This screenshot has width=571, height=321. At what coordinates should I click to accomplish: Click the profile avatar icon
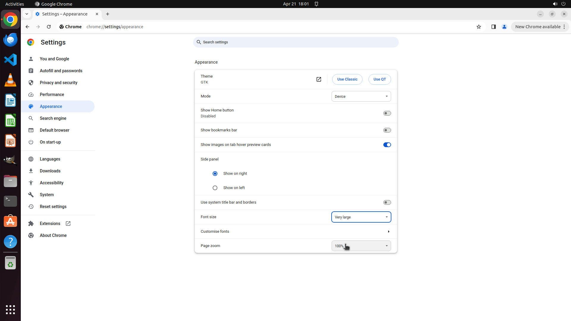pos(504,27)
